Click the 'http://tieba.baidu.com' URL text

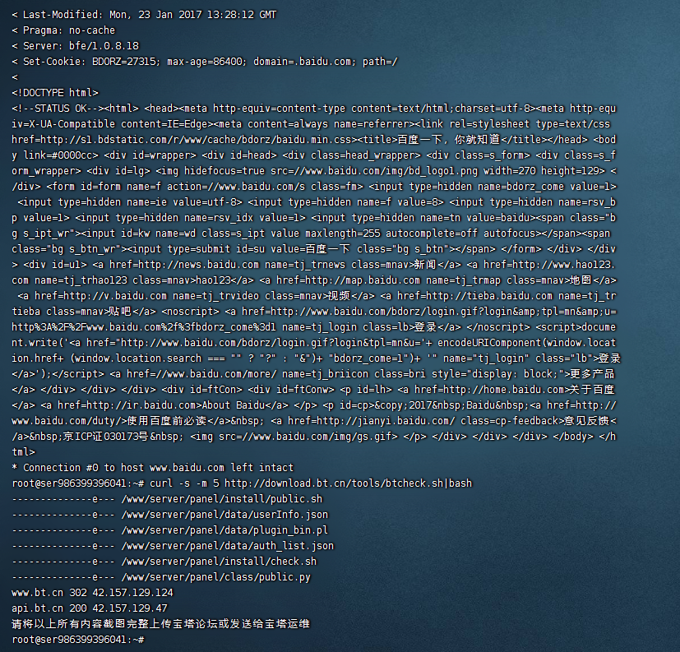click(x=489, y=296)
